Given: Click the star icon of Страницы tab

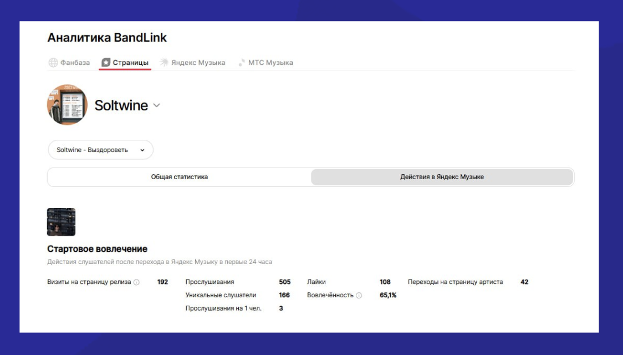Looking at the screenshot, I should click(x=106, y=63).
